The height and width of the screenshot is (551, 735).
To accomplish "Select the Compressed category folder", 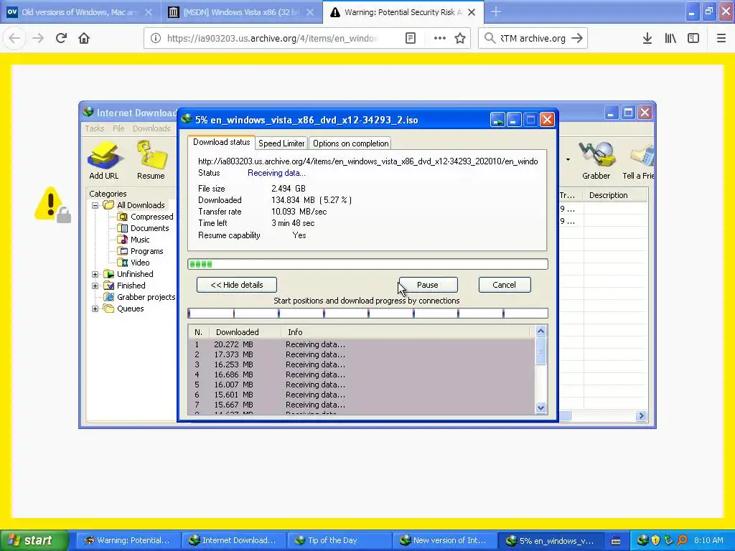I will [146, 217].
